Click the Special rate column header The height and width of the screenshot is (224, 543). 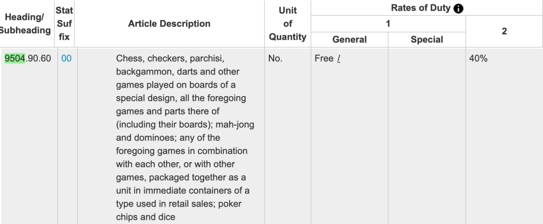click(427, 40)
